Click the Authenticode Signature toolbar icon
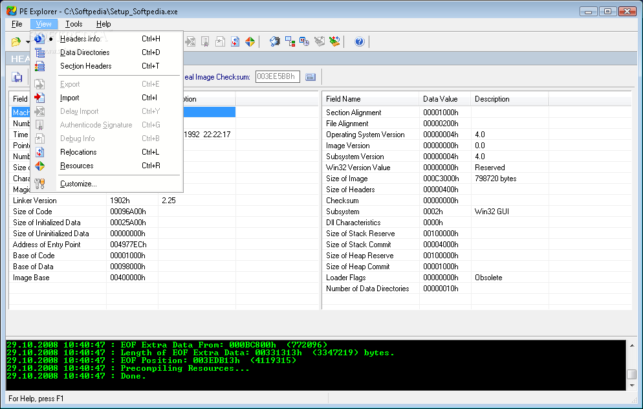Viewport: 643px width, 409px height. [205, 41]
